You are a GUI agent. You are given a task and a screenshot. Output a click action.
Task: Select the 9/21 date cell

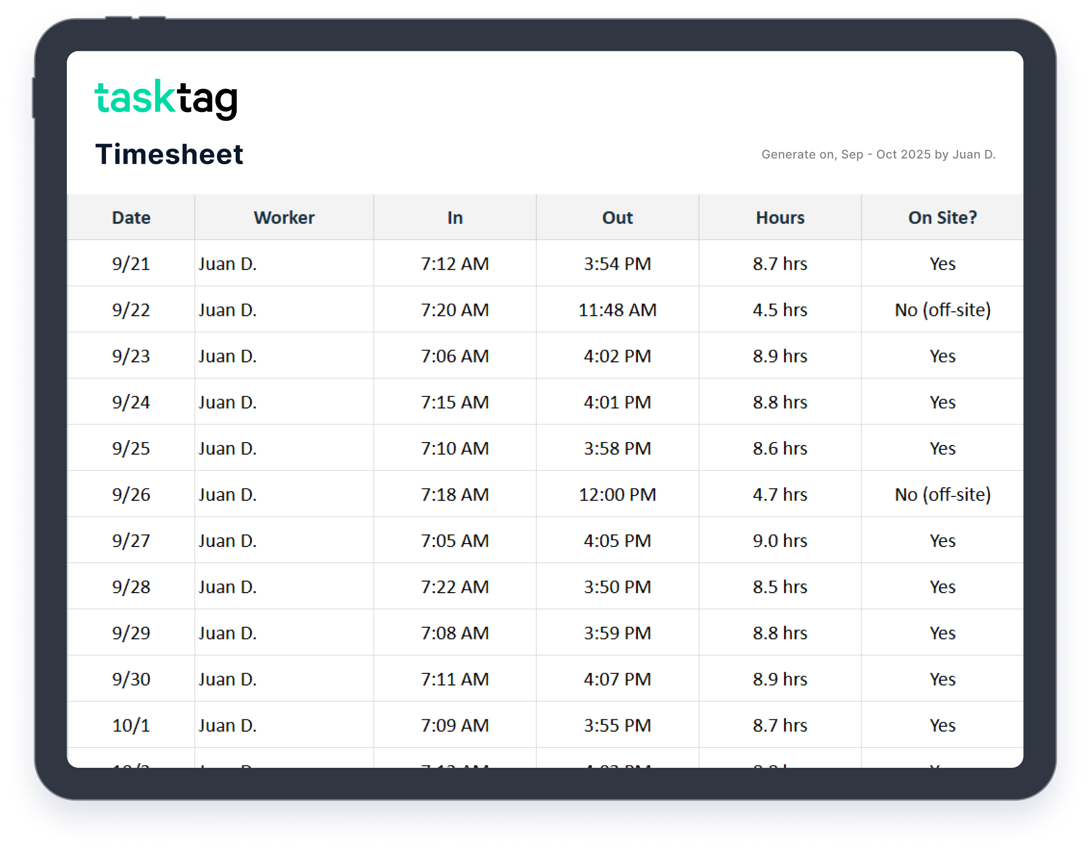pos(130,264)
